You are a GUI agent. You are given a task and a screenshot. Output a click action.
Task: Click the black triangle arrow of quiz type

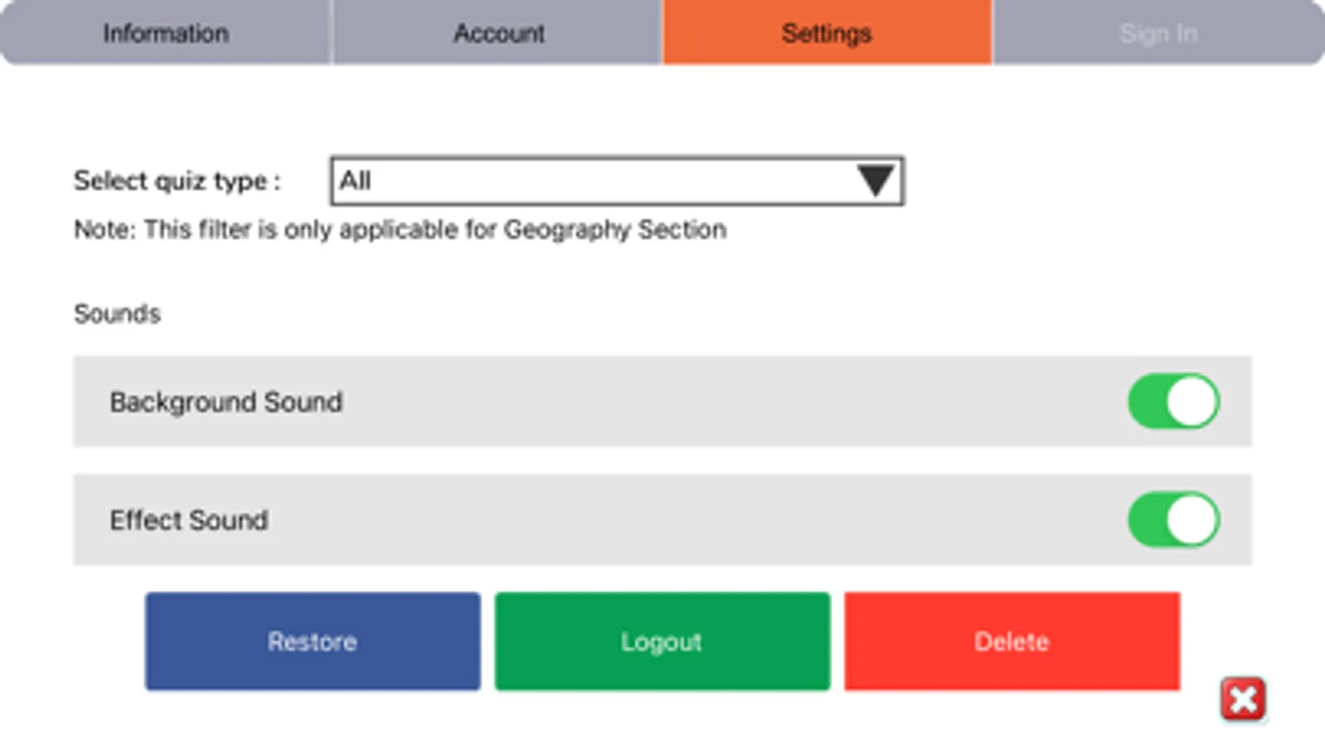click(875, 180)
